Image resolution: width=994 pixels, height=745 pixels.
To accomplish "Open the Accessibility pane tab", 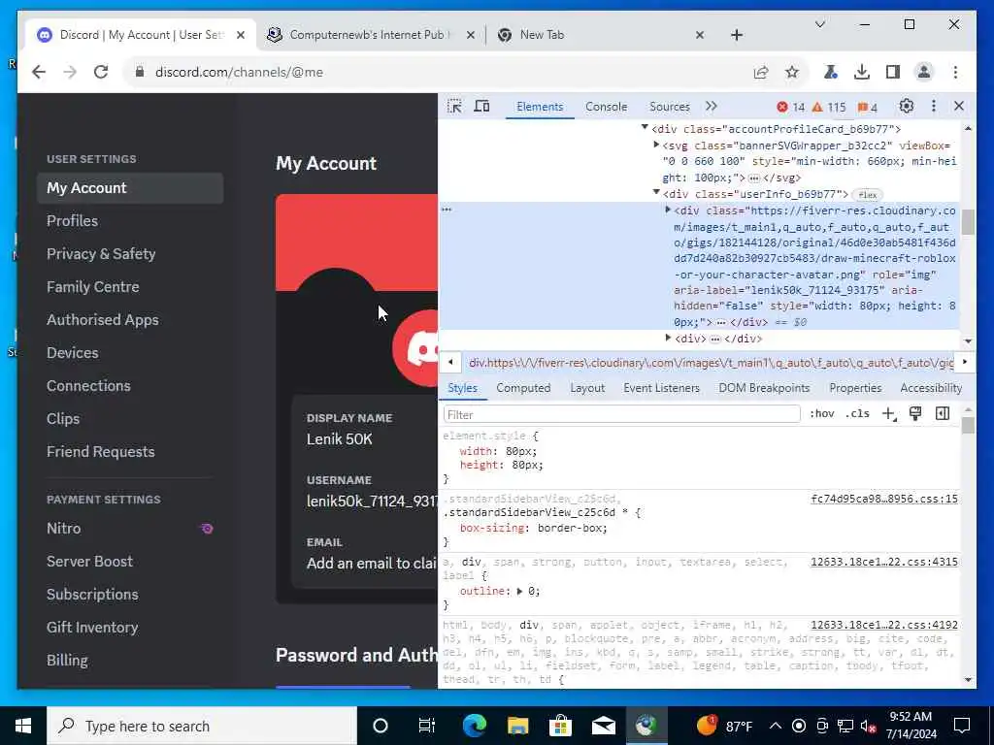I will (931, 388).
